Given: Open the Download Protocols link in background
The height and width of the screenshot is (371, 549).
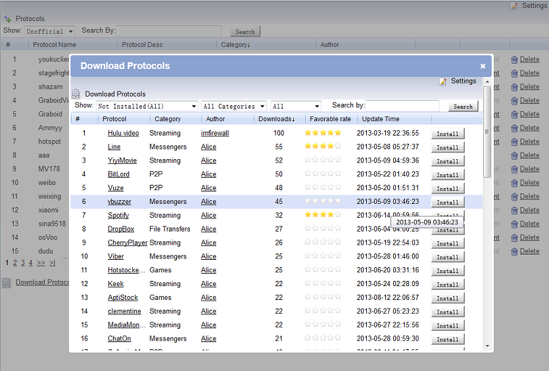Looking at the screenshot, I should tap(42, 282).
